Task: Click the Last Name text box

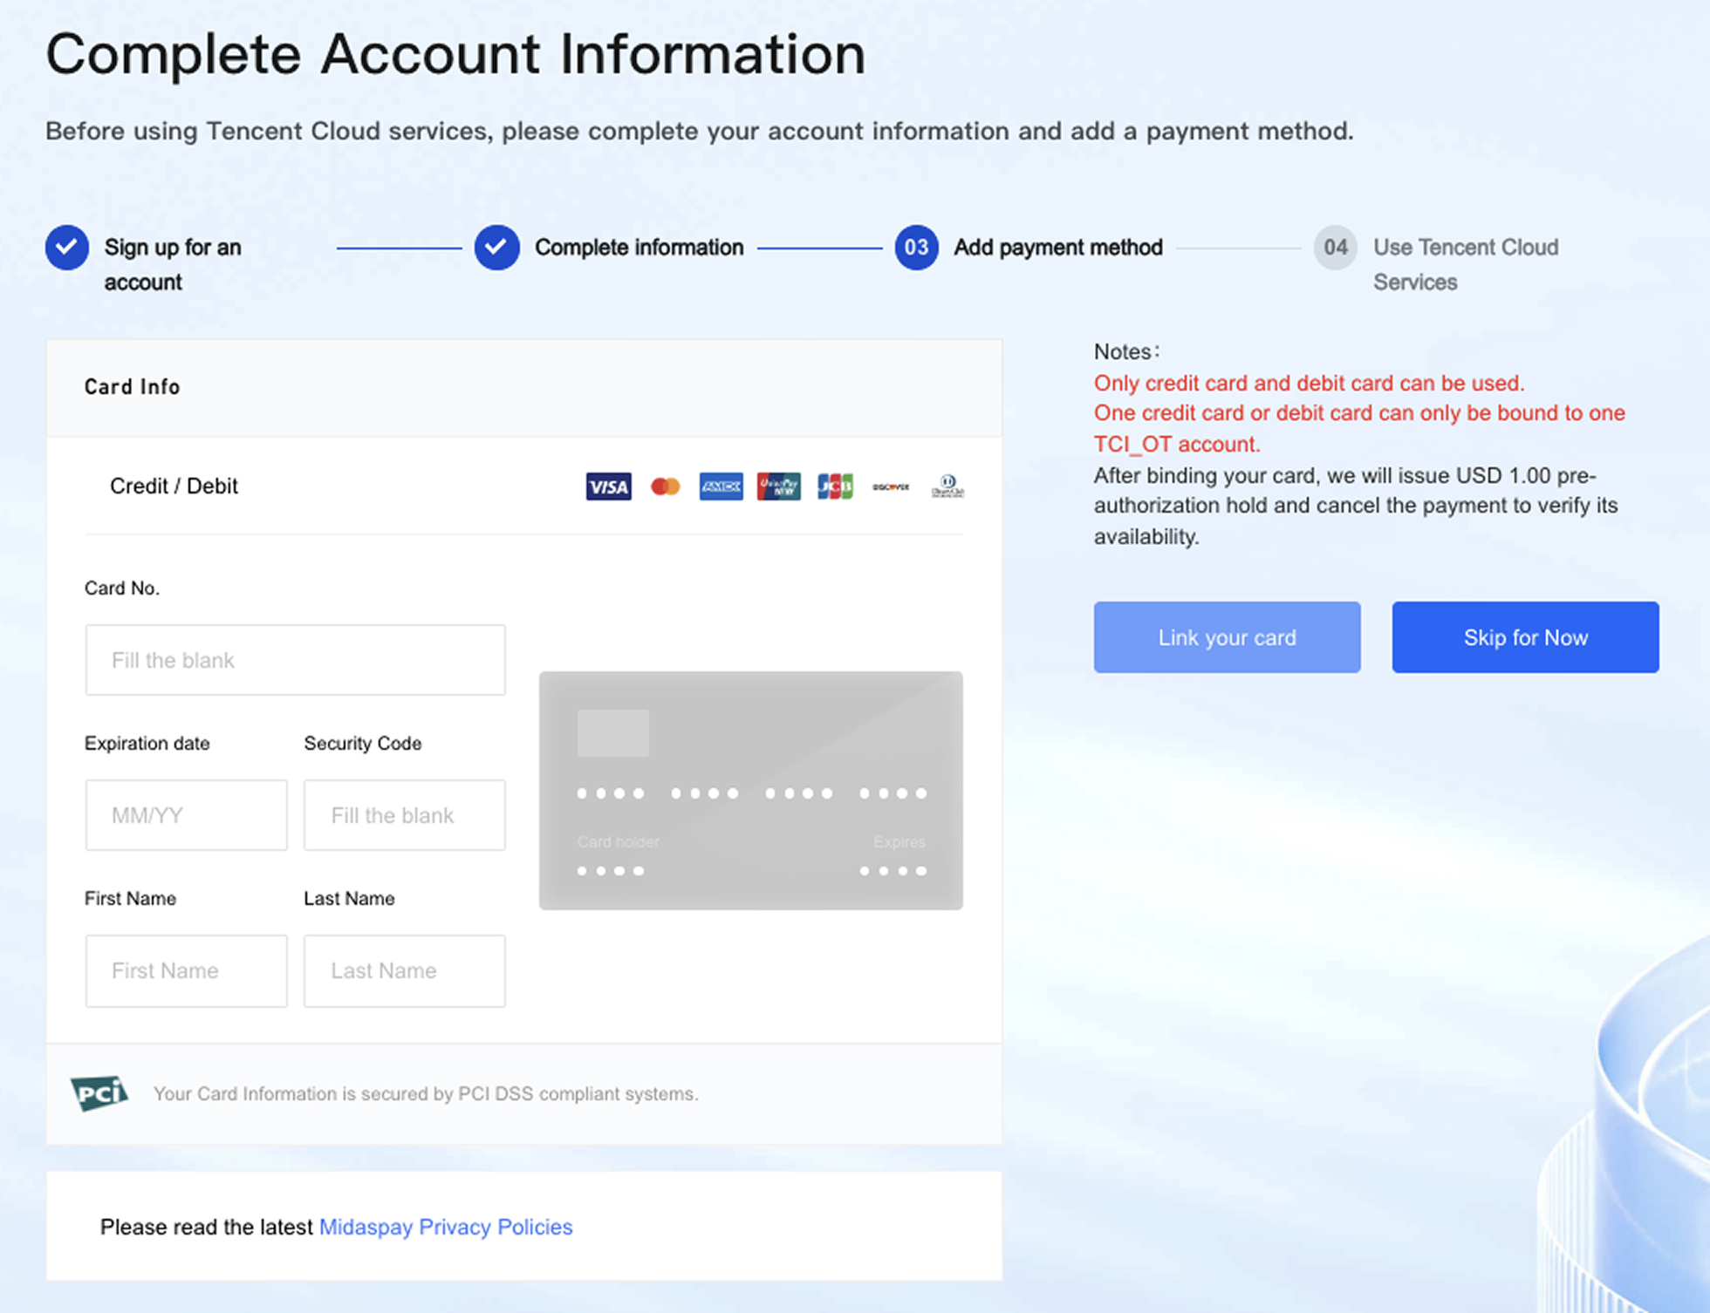Action: click(x=404, y=970)
